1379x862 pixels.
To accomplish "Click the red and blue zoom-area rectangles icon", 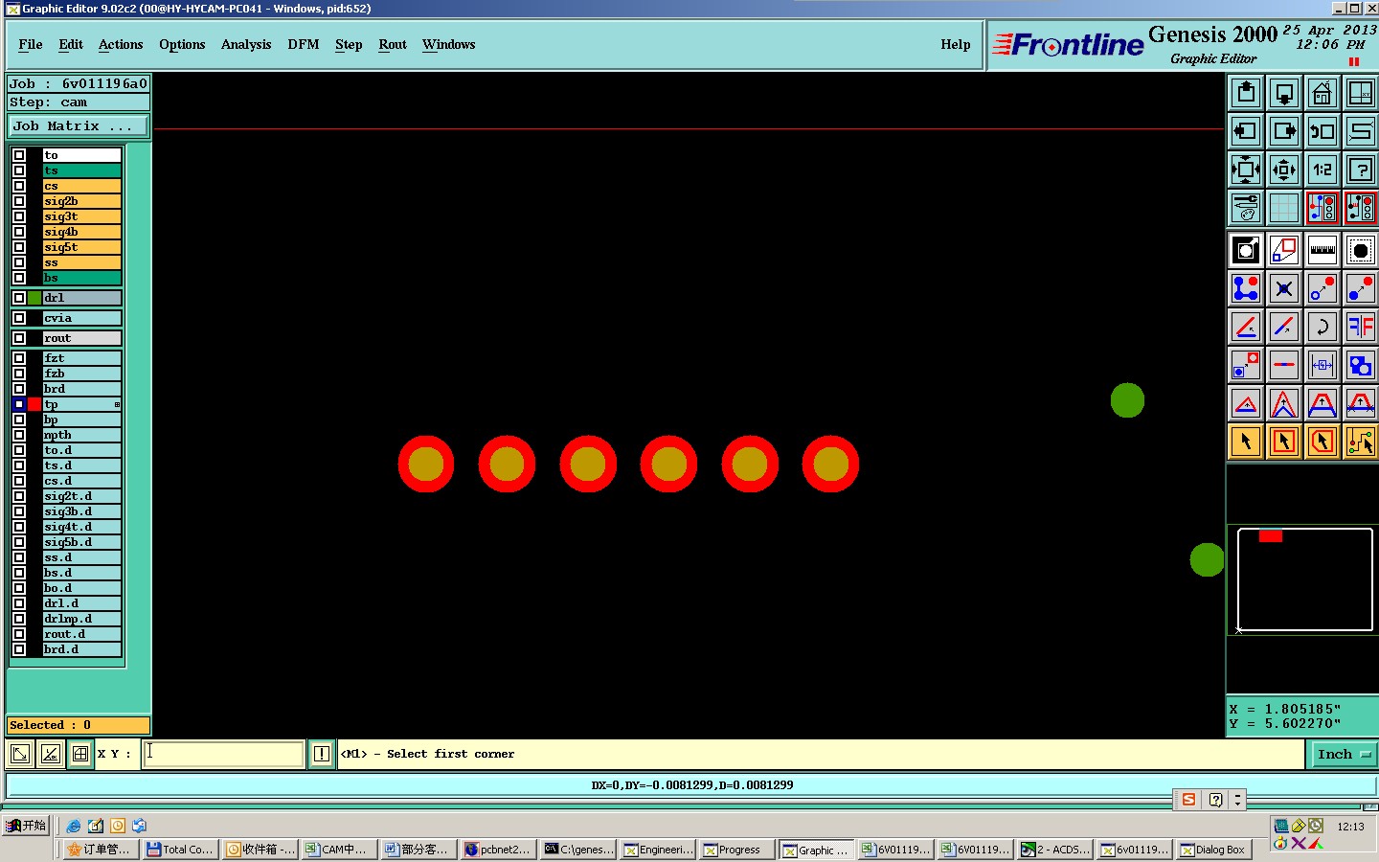I will (x=1283, y=250).
